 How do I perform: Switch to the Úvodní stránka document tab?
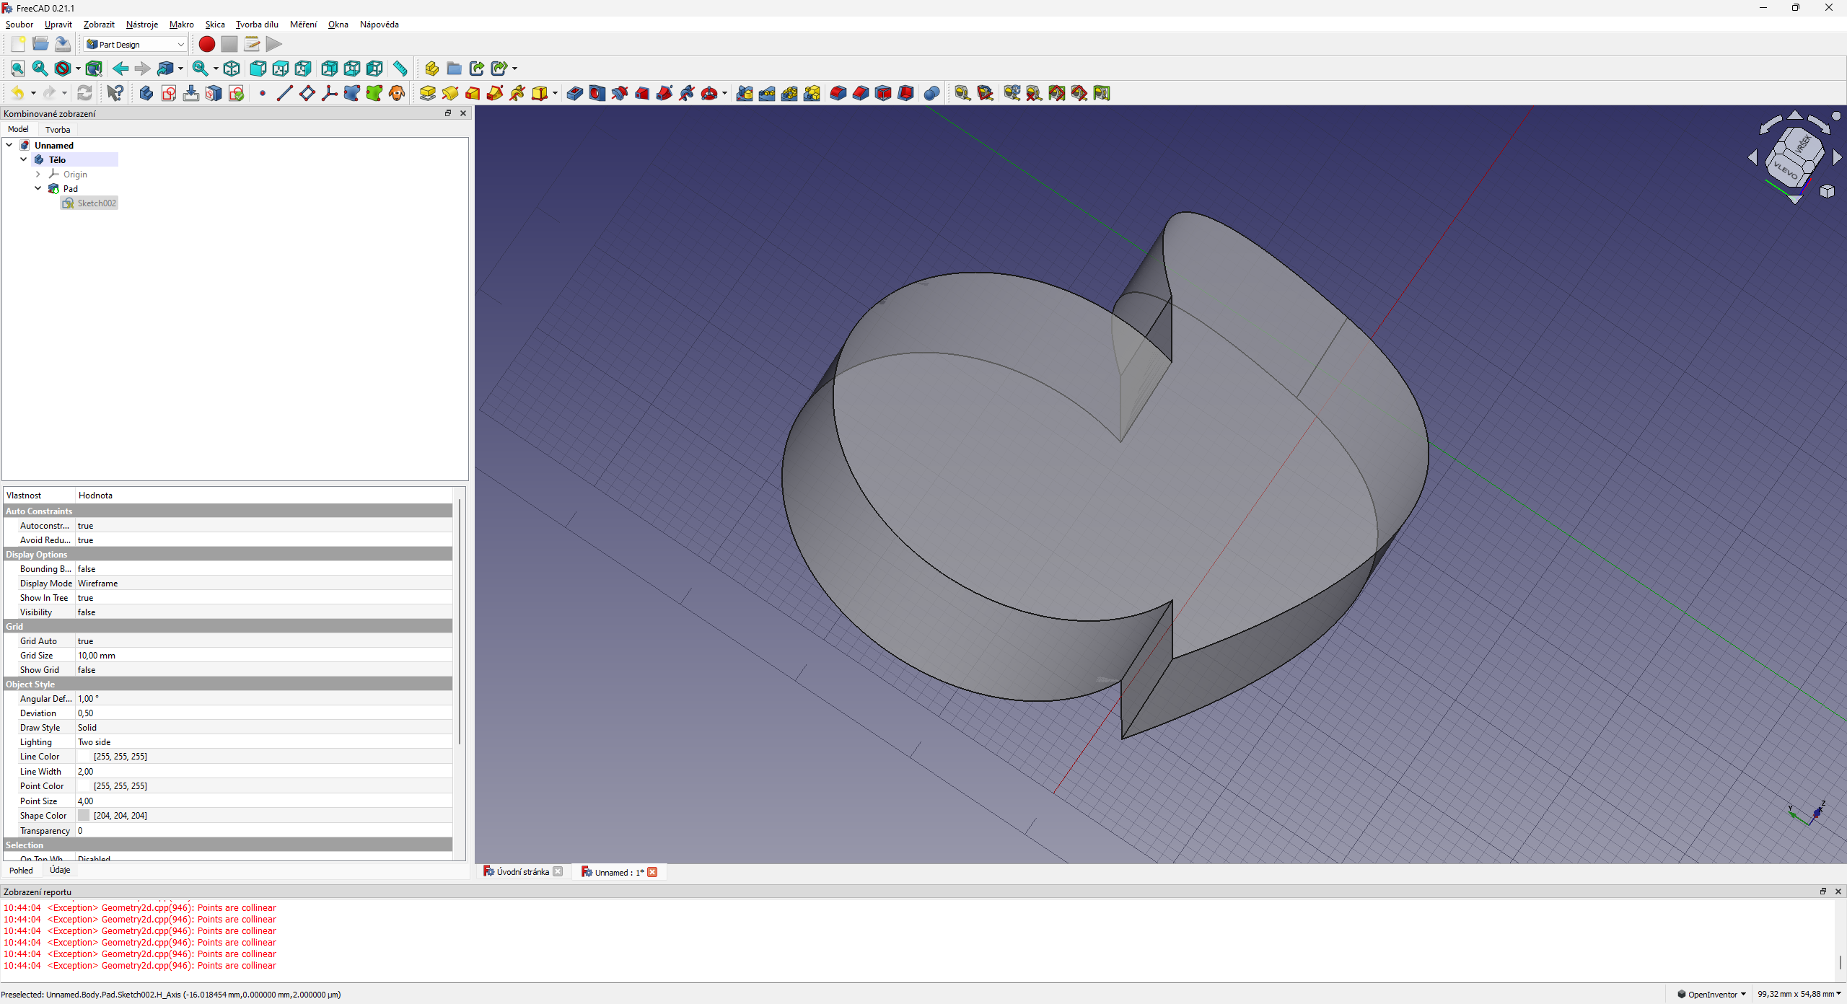(x=522, y=872)
